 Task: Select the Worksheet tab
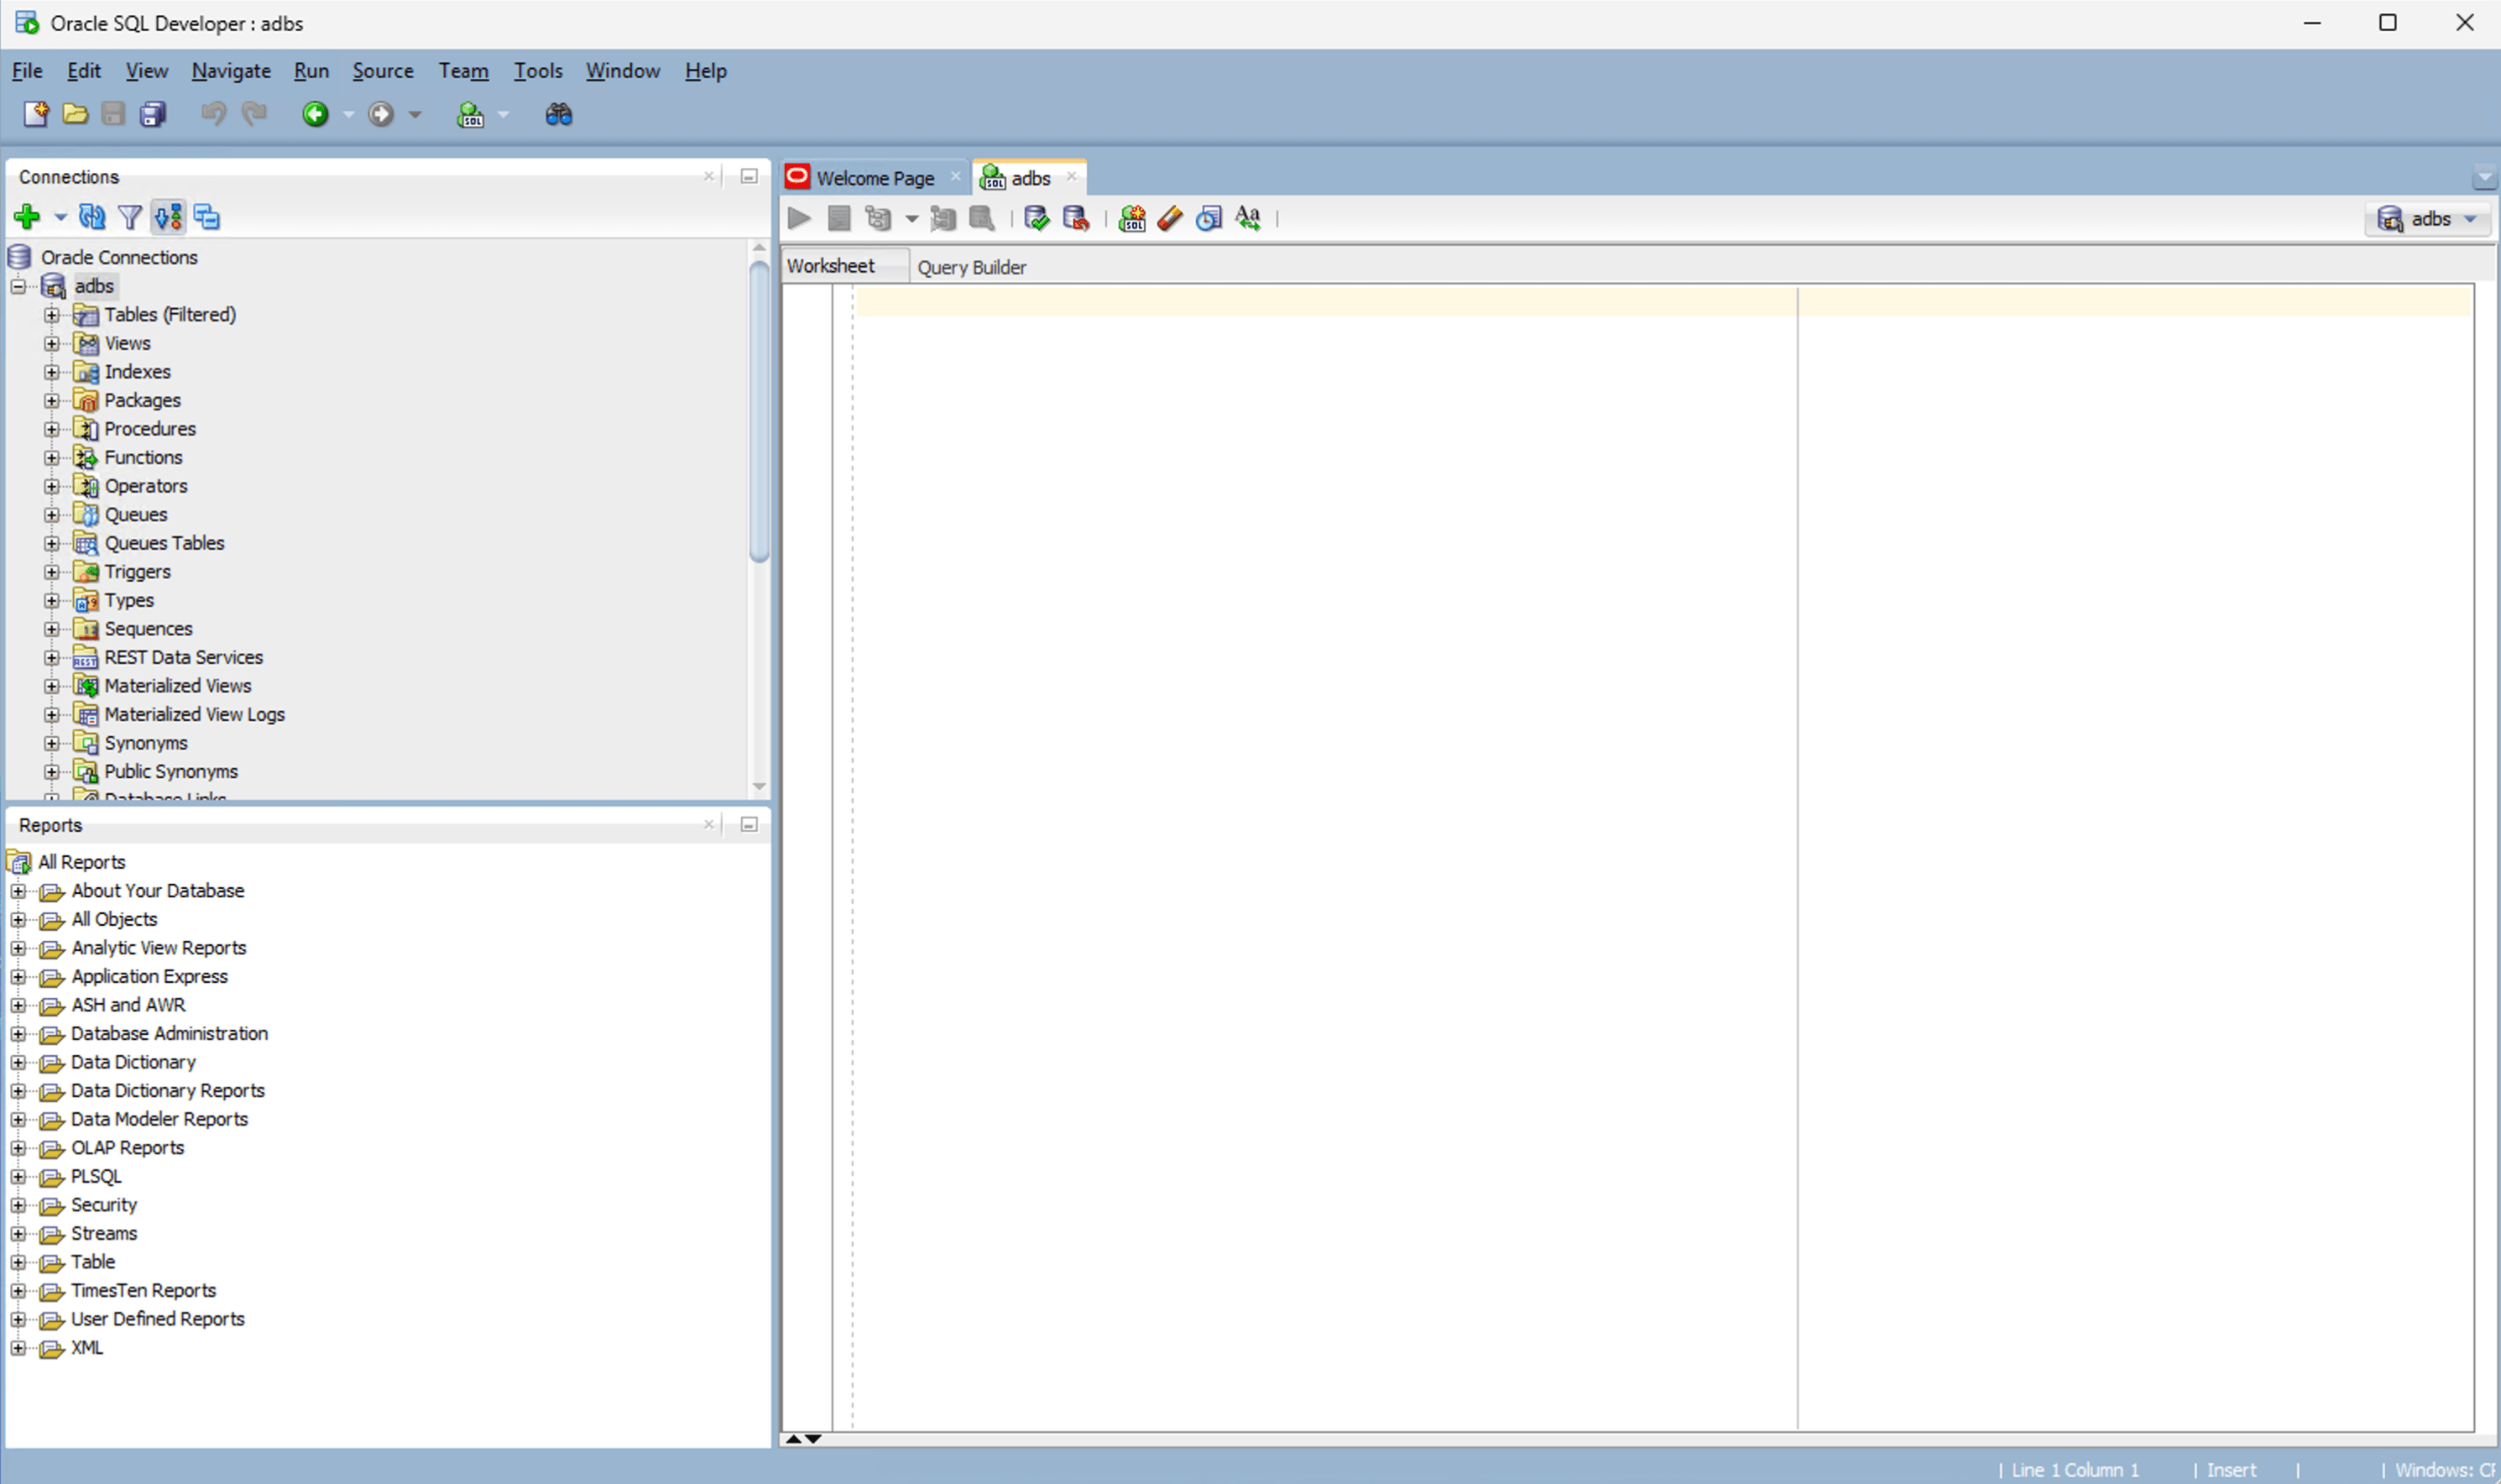tap(831, 266)
